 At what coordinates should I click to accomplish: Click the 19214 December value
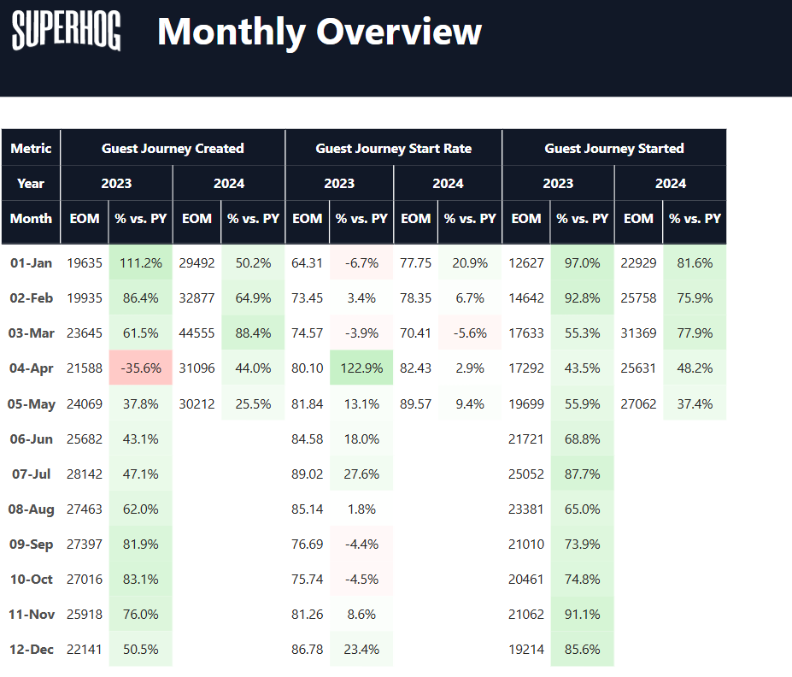(x=526, y=650)
